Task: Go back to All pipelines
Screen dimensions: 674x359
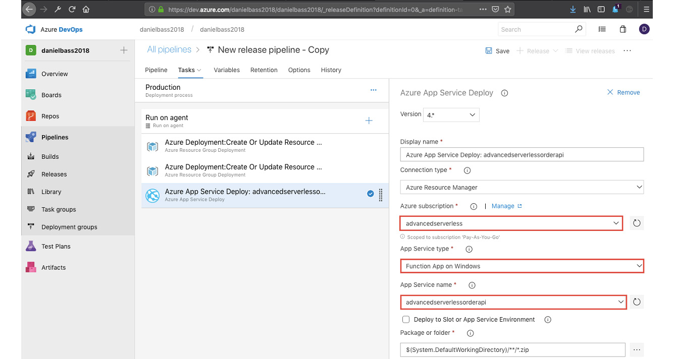Action: tap(169, 49)
